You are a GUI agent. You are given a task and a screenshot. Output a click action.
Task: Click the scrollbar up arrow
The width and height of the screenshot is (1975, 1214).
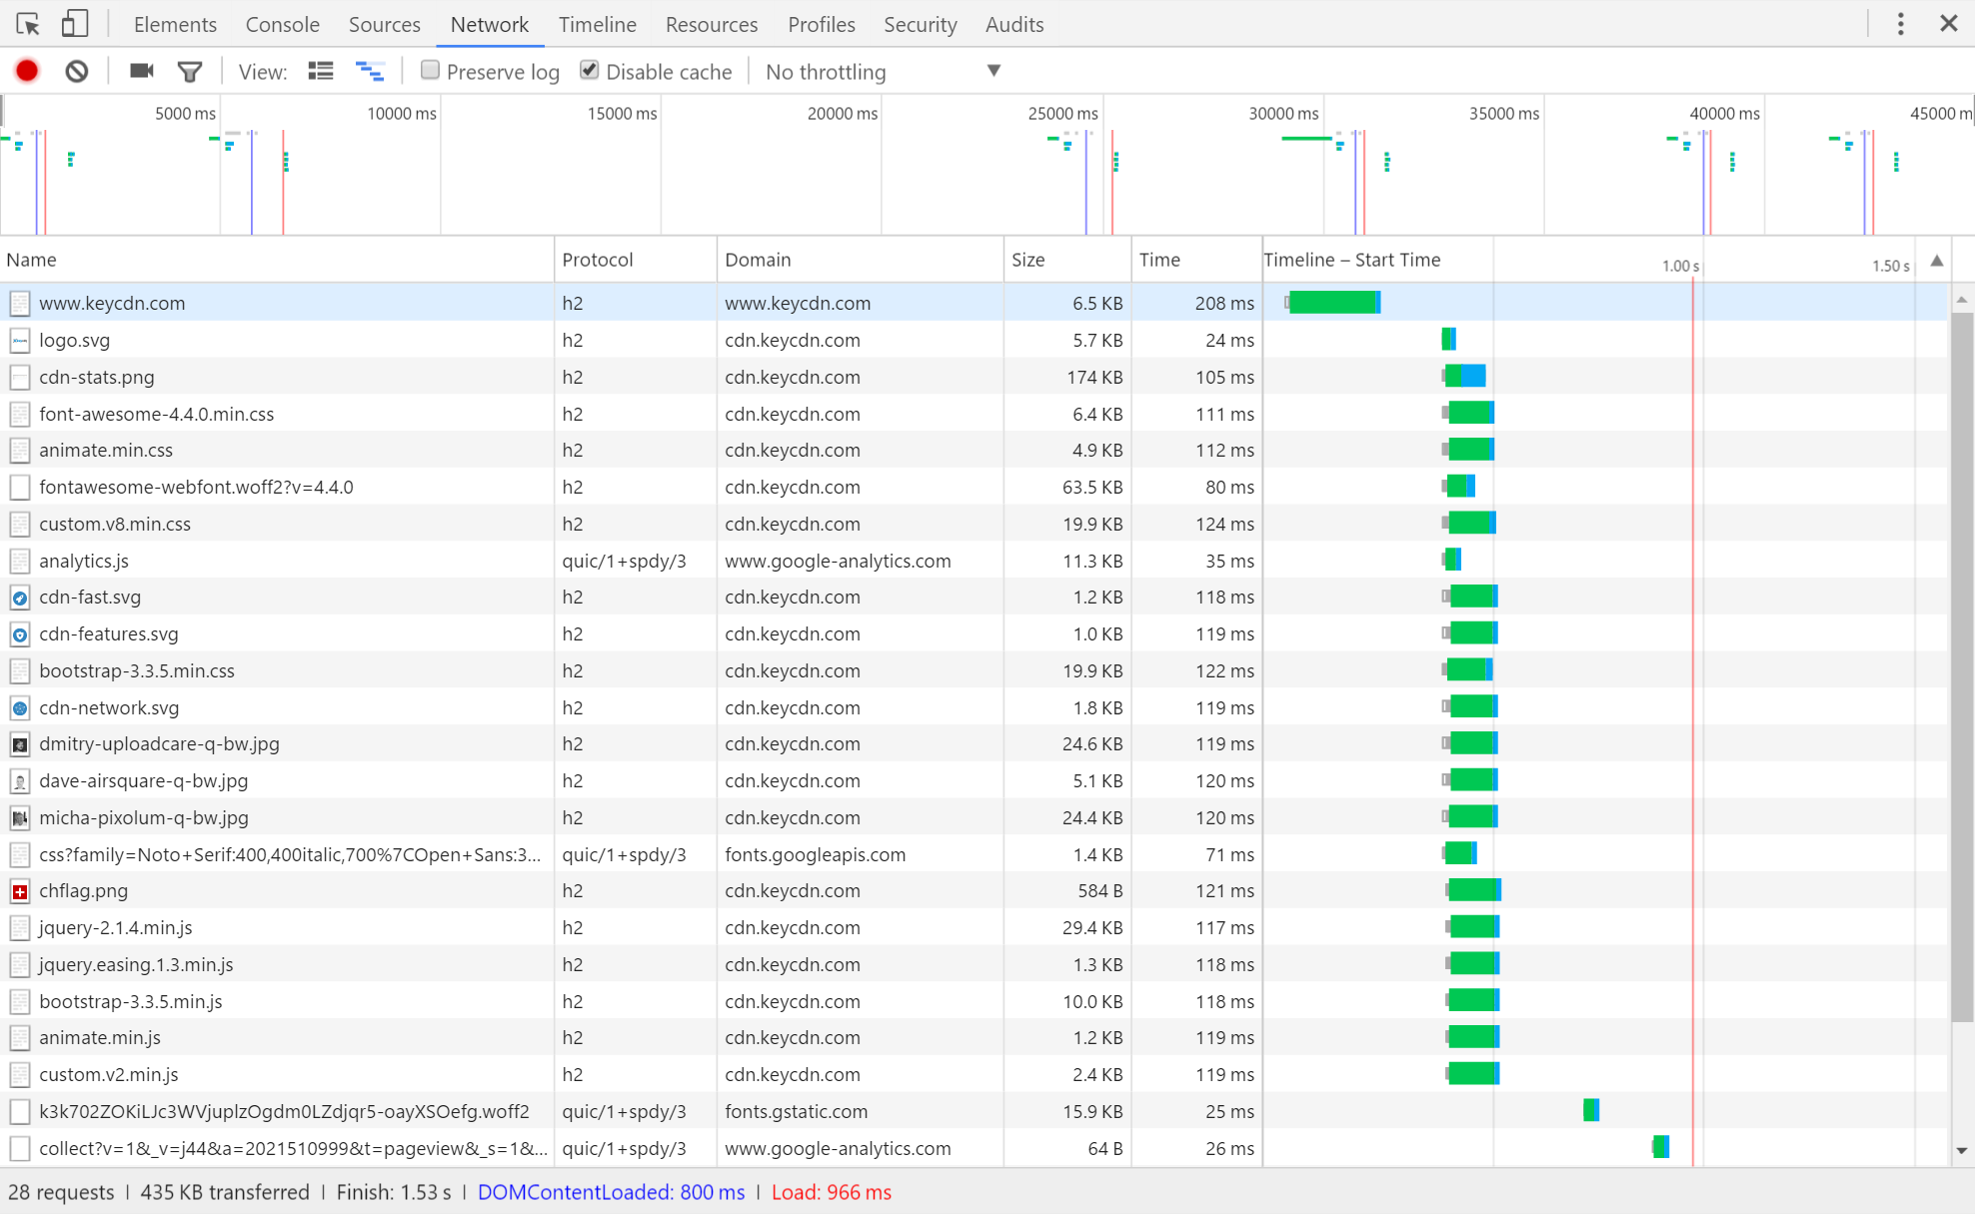[1962, 300]
